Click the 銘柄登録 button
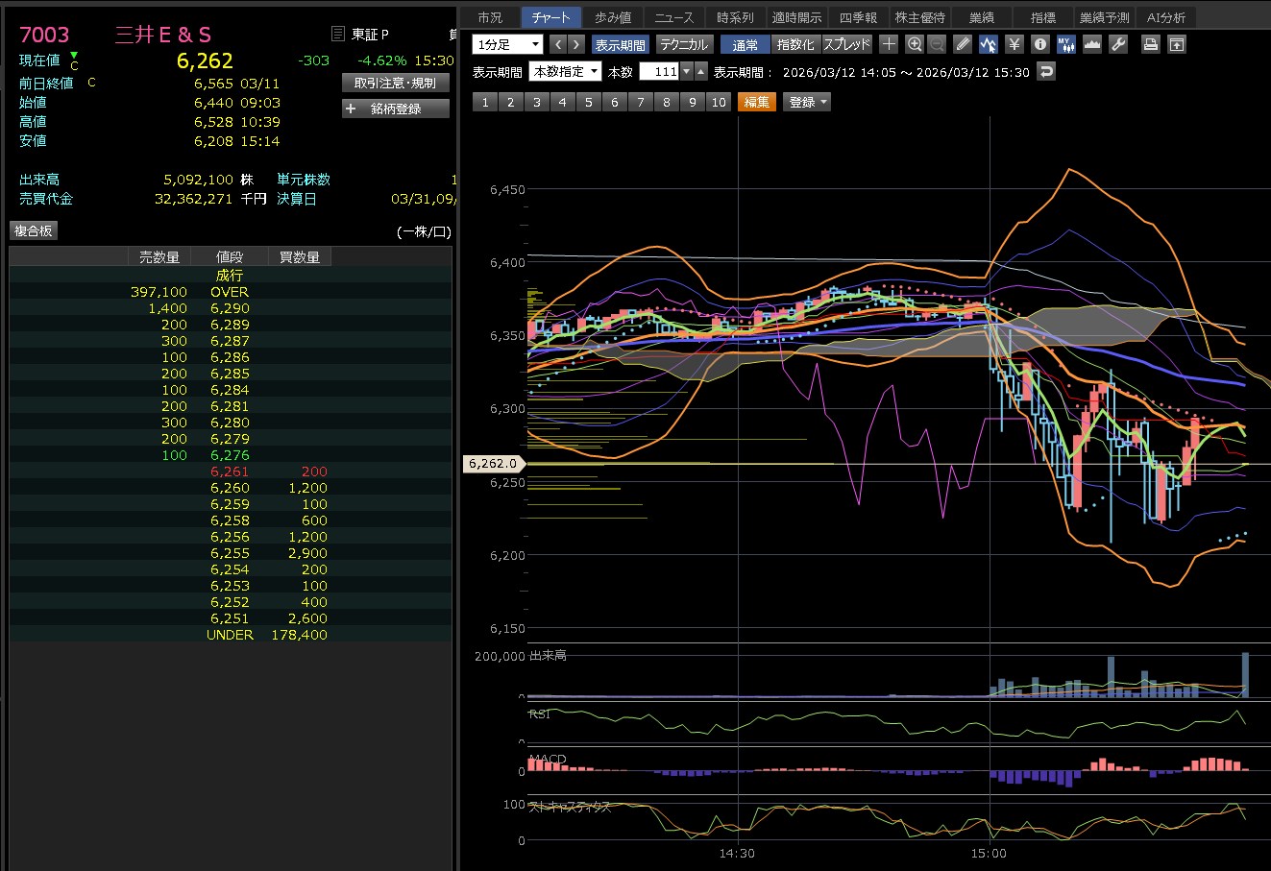The image size is (1271, 871). [x=396, y=109]
